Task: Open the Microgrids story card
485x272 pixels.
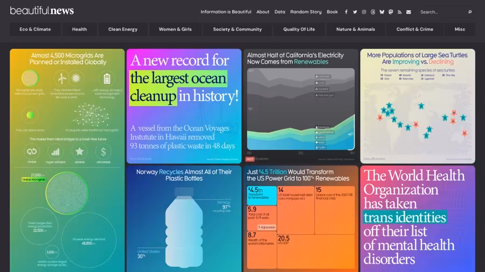Action: tap(67, 160)
